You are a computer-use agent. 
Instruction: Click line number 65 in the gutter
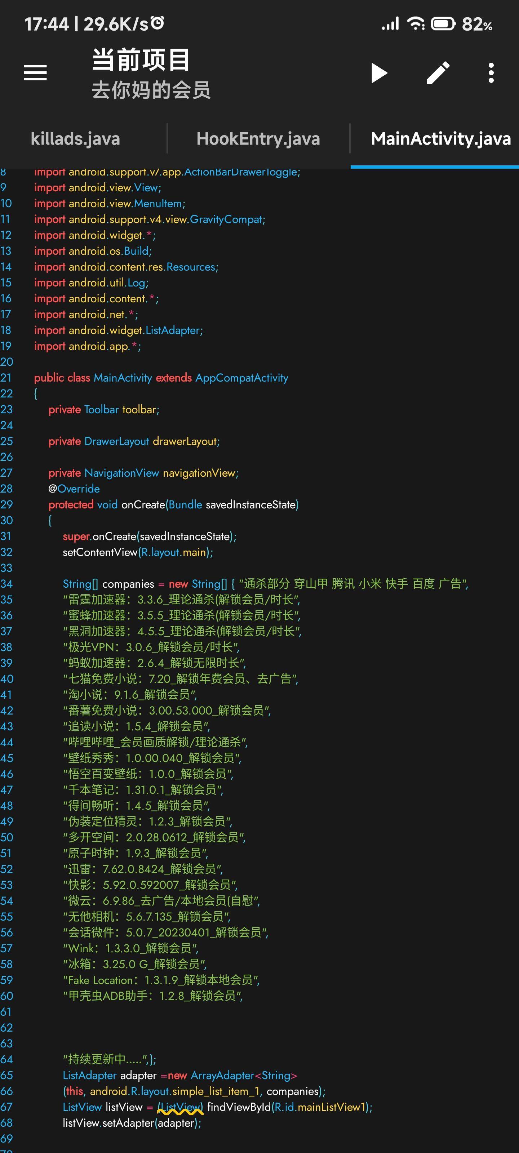6,1075
